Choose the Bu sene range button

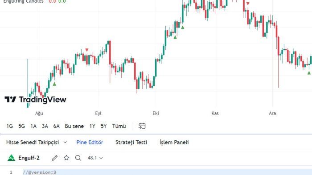pyautogui.click(x=74, y=126)
